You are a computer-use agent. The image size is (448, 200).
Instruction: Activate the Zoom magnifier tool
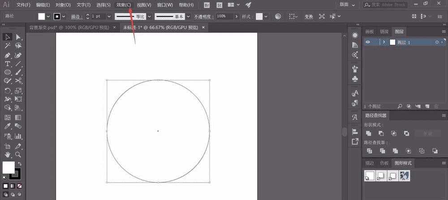pyautogui.click(x=18, y=155)
